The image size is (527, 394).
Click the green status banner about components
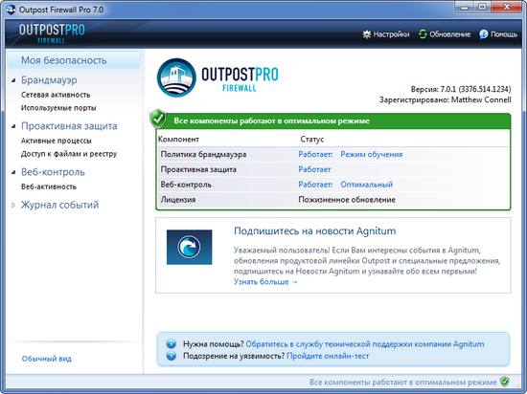coord(333,120)
